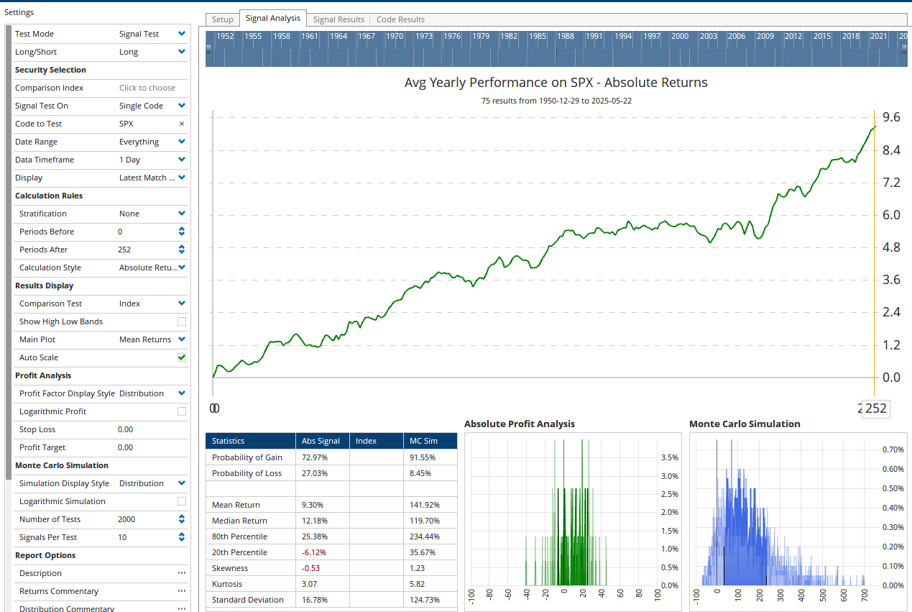
Task: Enable Show High Low Bands checkbox
Action: [182, 321]
